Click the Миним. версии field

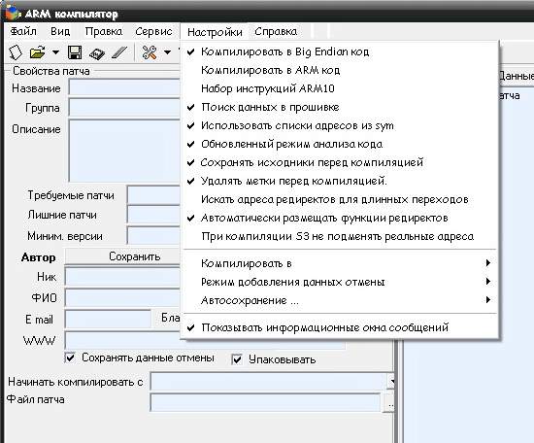tap(153, 235)
